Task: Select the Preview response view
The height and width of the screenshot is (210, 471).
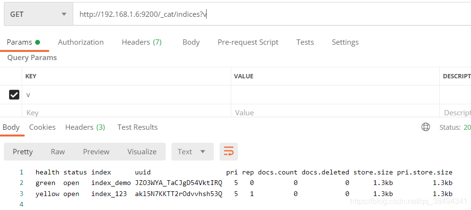Action: [x=96, y=152]
